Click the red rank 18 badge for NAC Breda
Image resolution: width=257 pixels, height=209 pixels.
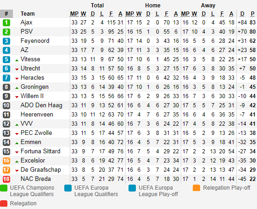pyautogui.click(x=6, y=179)
